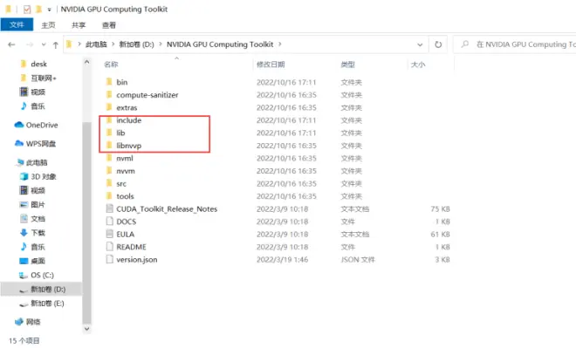The height and width of the screenshot is (348, 576).
Task: Open 下载 folder in the sidebar
Action: pos(32,233)
